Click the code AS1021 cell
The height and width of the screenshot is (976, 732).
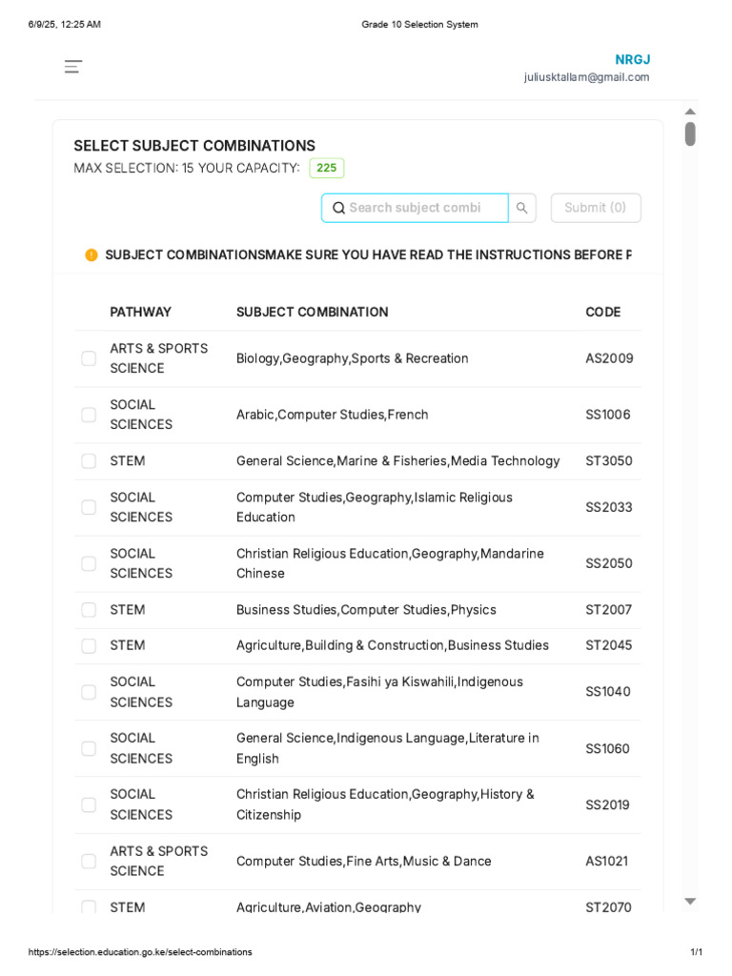click(607, 861)
